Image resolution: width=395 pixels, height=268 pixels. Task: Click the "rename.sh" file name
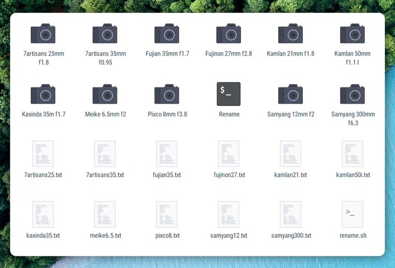pos(353,236)
